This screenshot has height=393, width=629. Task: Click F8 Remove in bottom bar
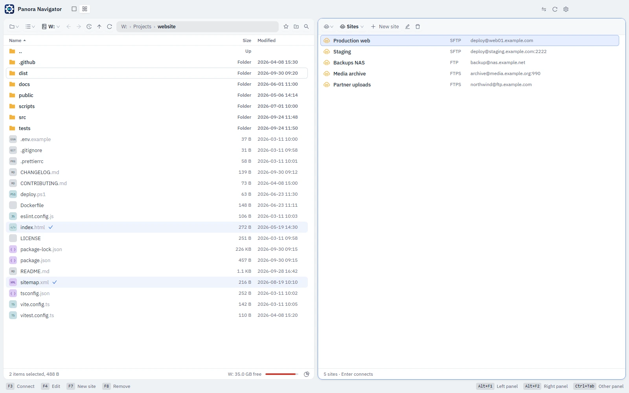click(116, 386)
